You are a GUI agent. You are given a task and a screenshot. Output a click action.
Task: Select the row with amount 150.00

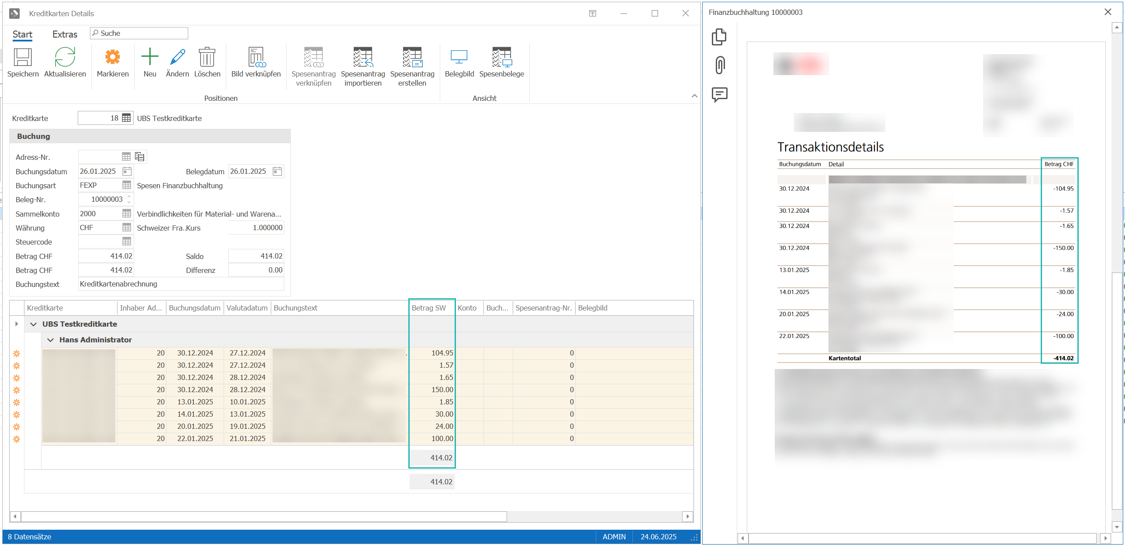tap(368, 390)
